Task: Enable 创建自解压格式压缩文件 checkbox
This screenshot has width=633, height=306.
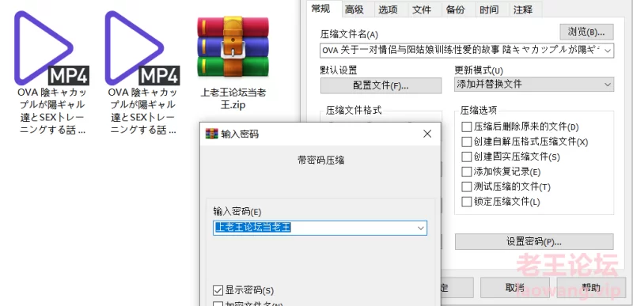Action: point(467,142)
